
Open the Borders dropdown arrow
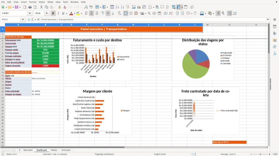point(192,14)
